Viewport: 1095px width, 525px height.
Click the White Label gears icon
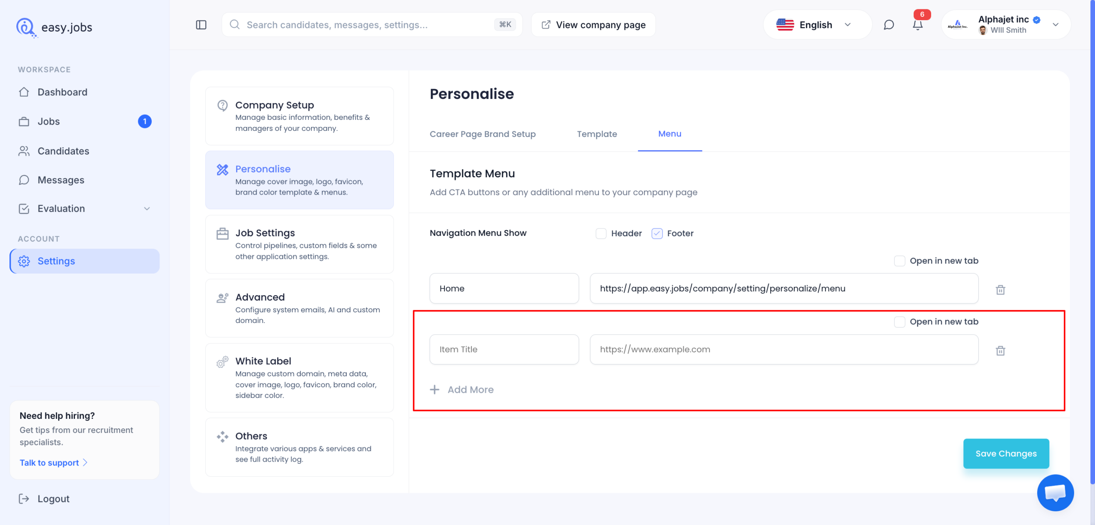222,362
